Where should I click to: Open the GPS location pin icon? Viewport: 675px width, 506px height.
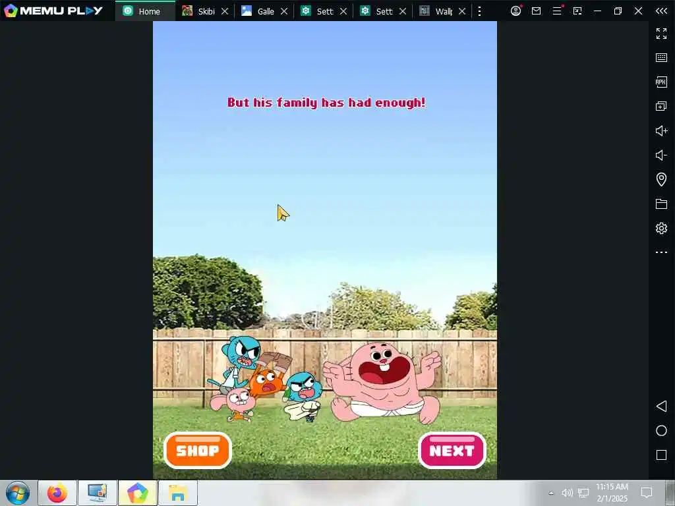coord(661,179)
